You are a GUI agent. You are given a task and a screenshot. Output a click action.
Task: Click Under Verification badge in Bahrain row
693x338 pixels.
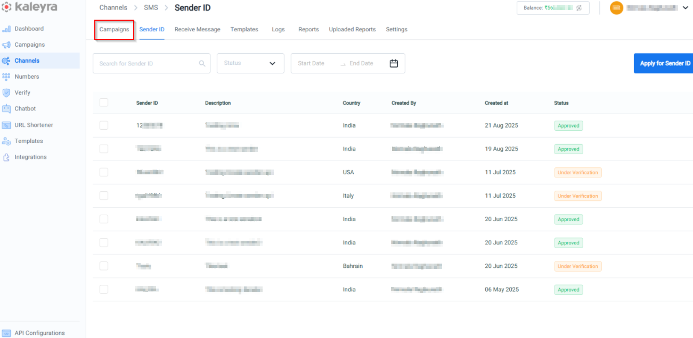578,266
